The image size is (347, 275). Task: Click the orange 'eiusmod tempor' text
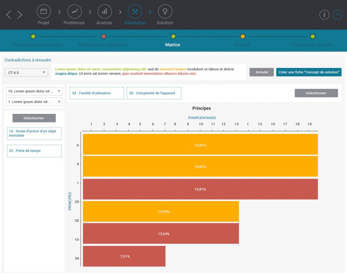(173, 69)
